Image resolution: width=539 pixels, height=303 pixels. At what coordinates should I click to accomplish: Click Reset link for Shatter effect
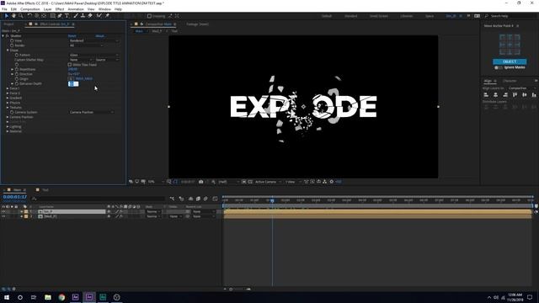click(72, 35)
